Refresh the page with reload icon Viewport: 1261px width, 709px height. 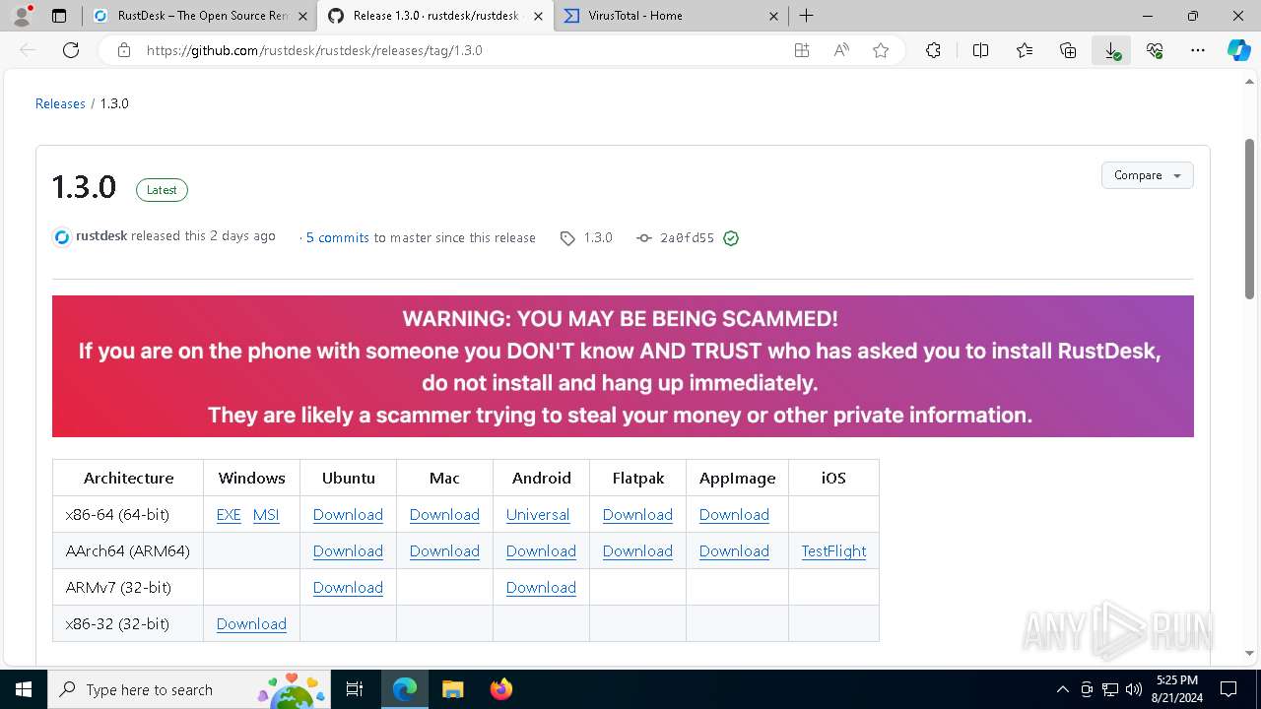coord(71,50)
